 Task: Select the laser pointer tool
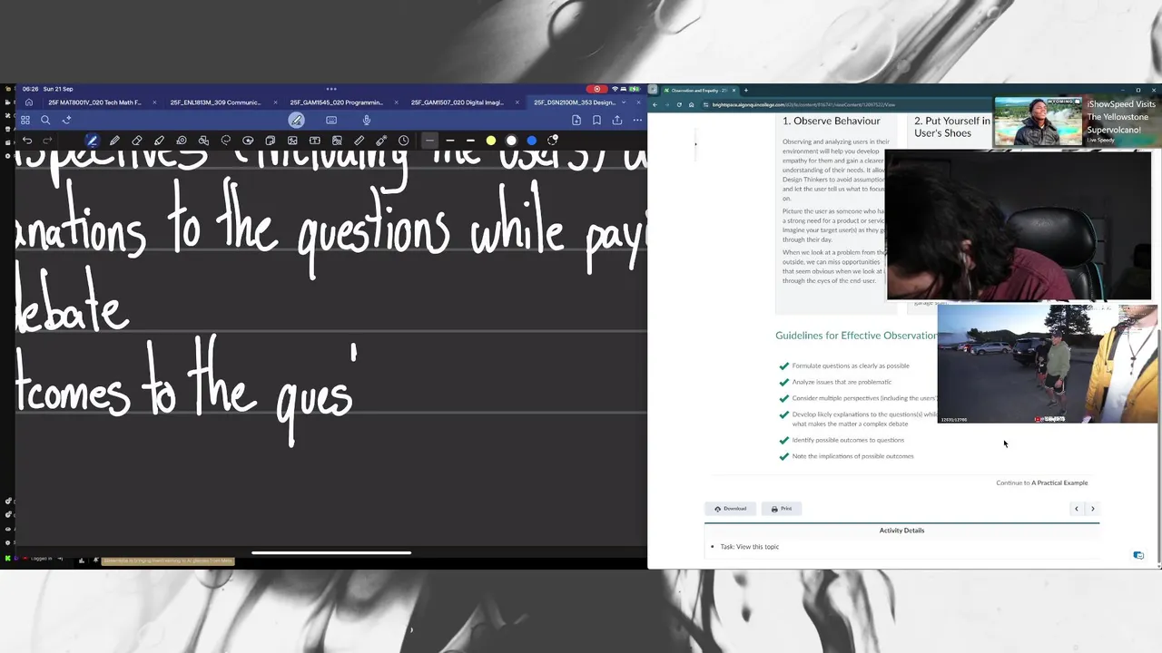click(381, 141)
